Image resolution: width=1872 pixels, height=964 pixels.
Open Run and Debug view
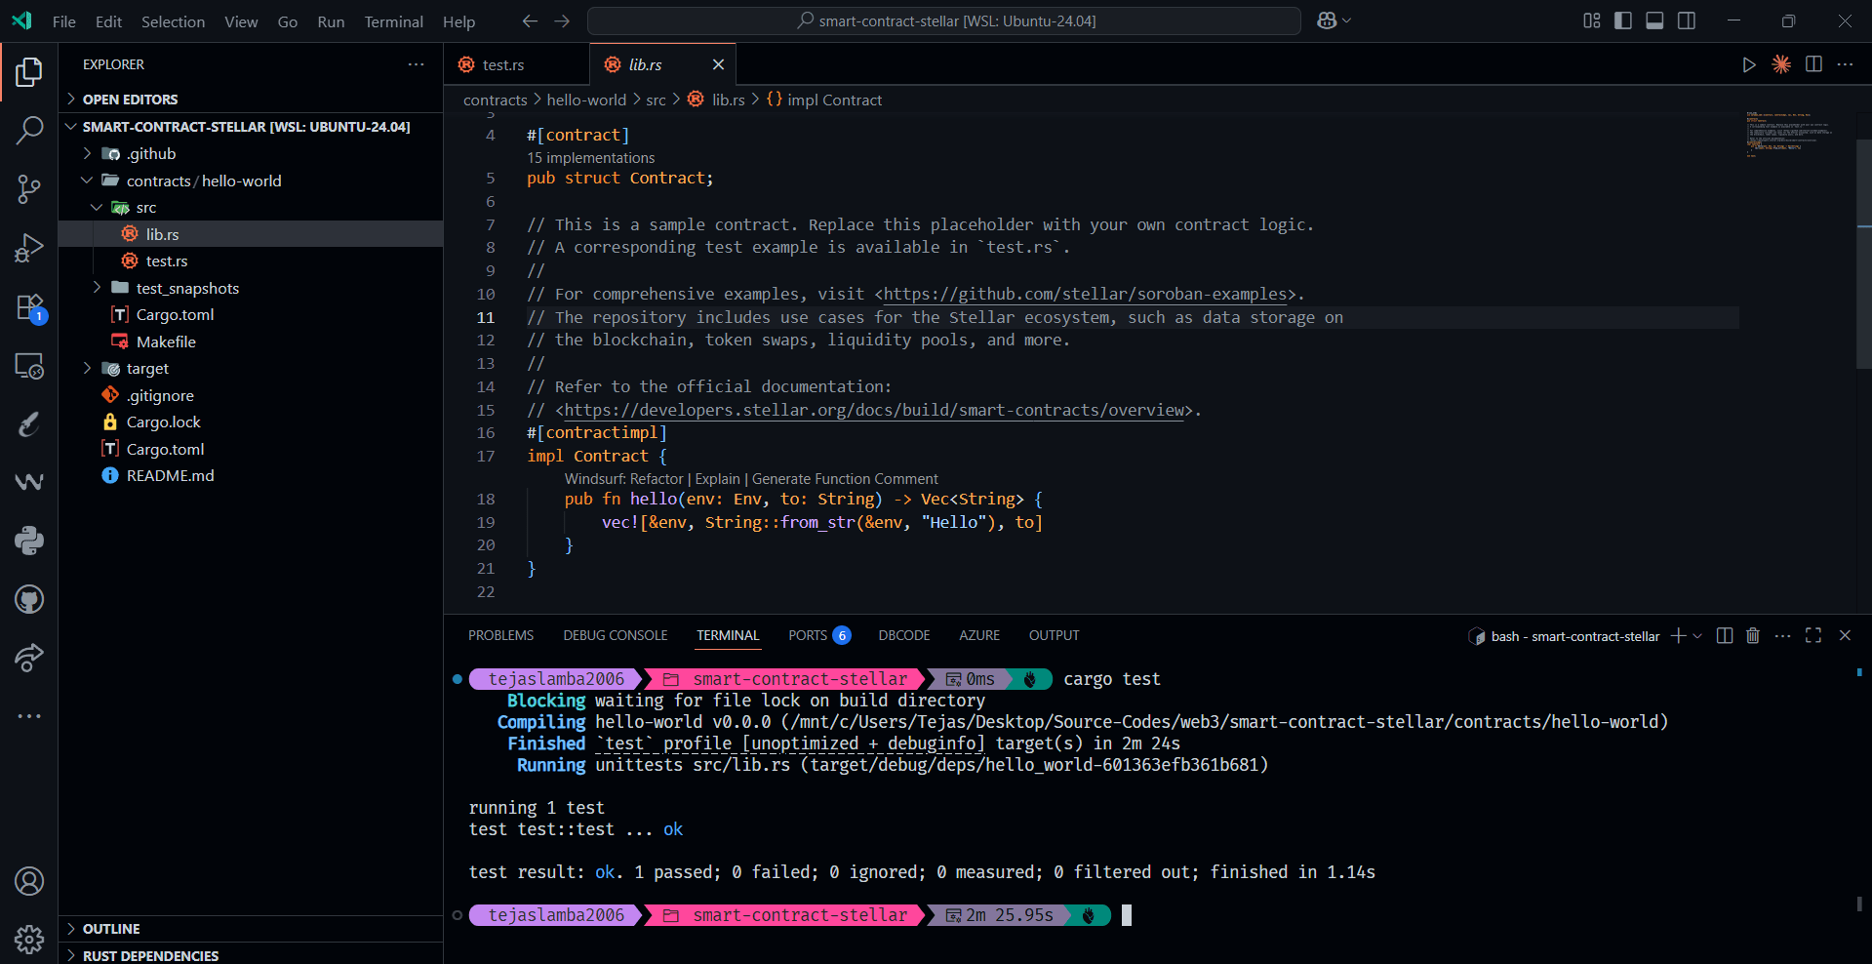coord(29,248)
